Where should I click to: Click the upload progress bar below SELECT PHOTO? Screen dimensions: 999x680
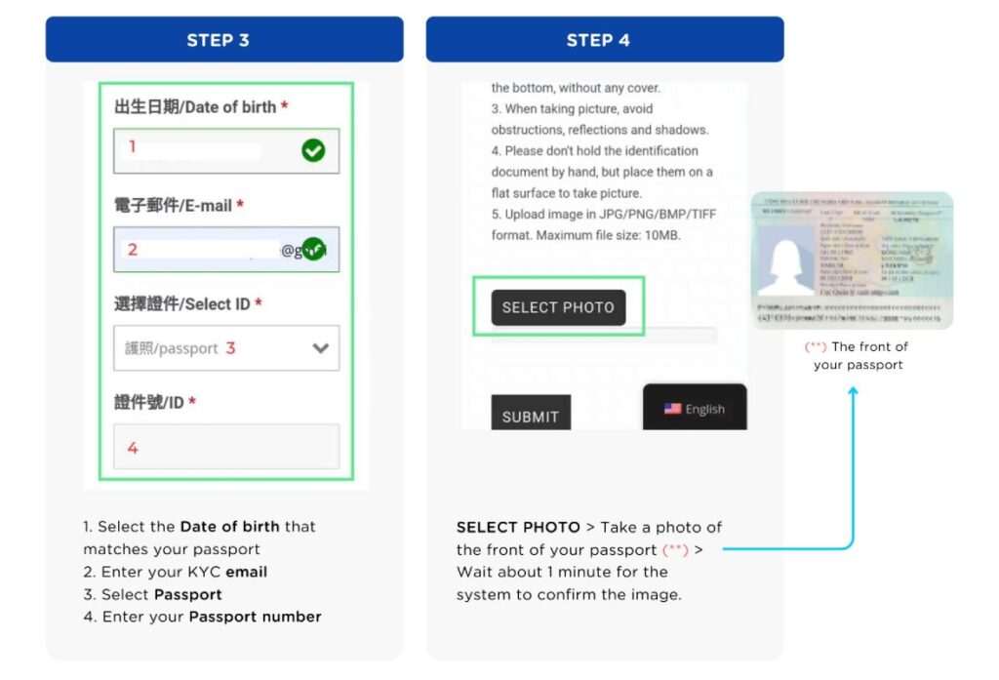click(x=604, y=335)
